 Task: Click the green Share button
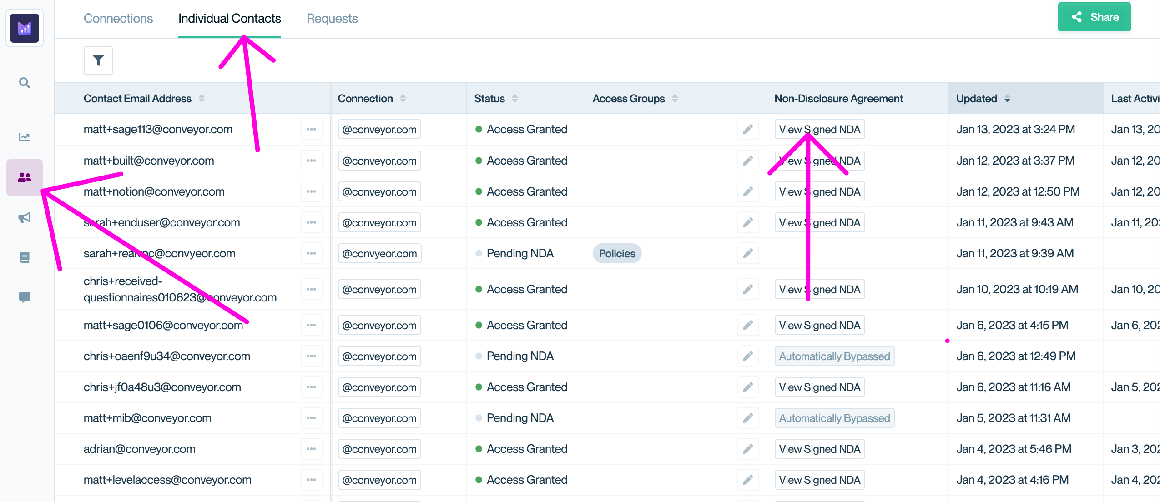point(1094,17)
